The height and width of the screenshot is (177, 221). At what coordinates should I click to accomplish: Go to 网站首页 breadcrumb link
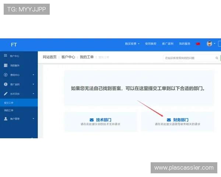[50, 57]
